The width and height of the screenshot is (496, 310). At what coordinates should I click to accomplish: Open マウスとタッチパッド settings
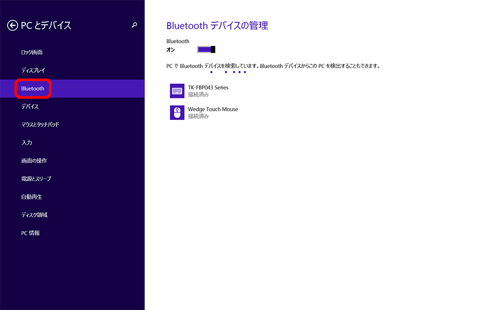click(40, 125)
